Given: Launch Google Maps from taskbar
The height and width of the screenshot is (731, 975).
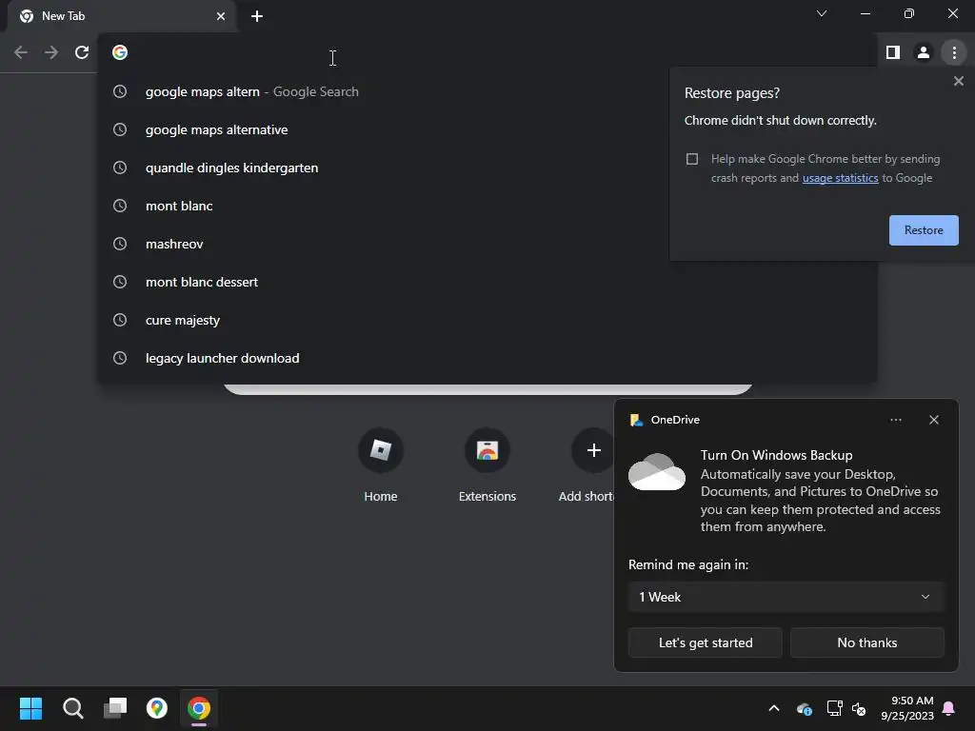Looking at the screenshot, I should pyautogui.click(x=157, y=708).
